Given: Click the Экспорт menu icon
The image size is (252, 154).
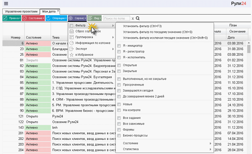Looking at the screenshot, I should pos(71,49).
